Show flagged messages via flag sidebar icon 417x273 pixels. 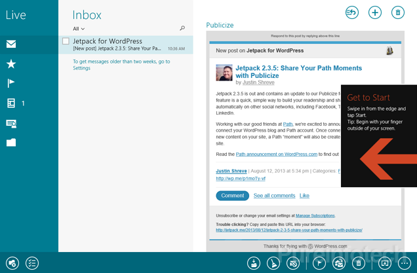pyautogui.click(x=11, y=83)
